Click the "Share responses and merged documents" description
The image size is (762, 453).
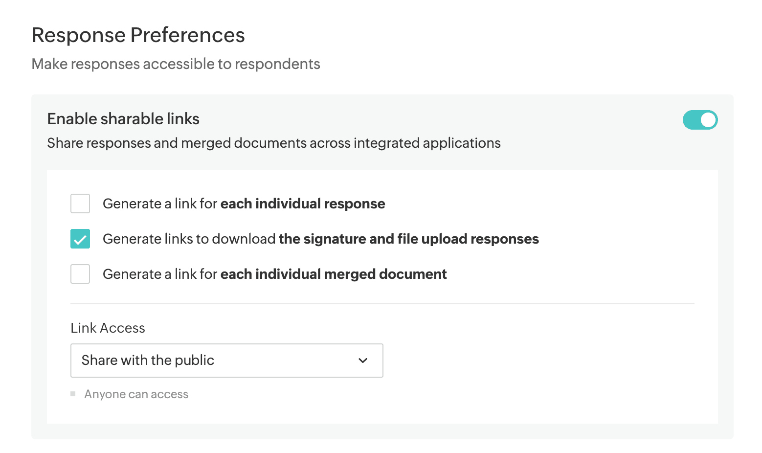pos(273,143)
